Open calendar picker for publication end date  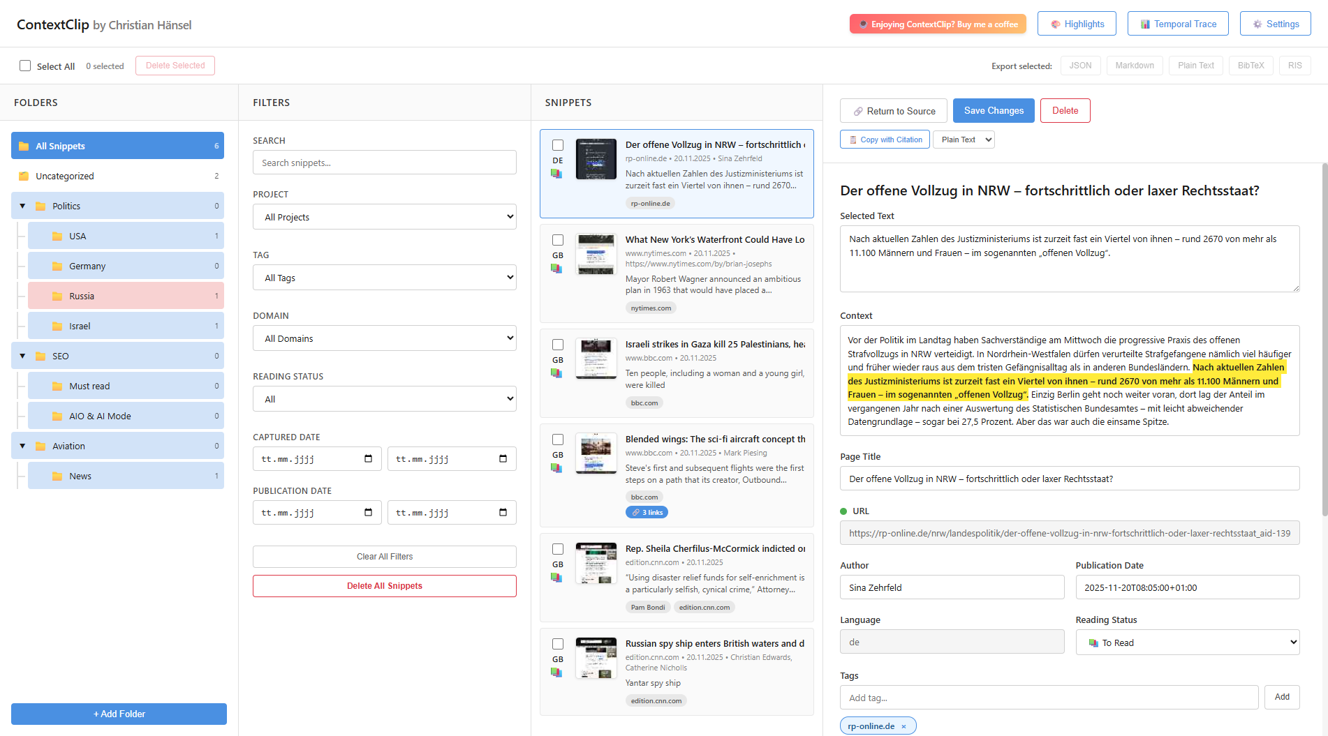pyautogui.click(x=503, y=513)
